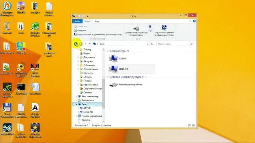Open the recent locations dropdown beside forward arrow
The image size is (255, 143).
pyautogui.click(x=86, y=44)
